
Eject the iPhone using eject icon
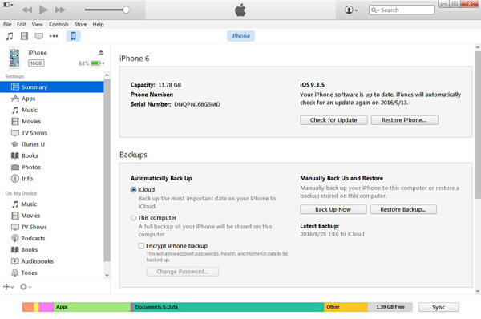coord(101,52)
